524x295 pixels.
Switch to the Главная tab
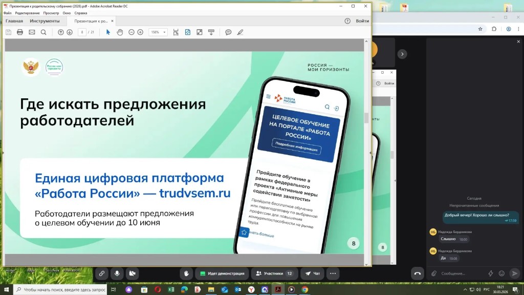(x=14, y=20)
